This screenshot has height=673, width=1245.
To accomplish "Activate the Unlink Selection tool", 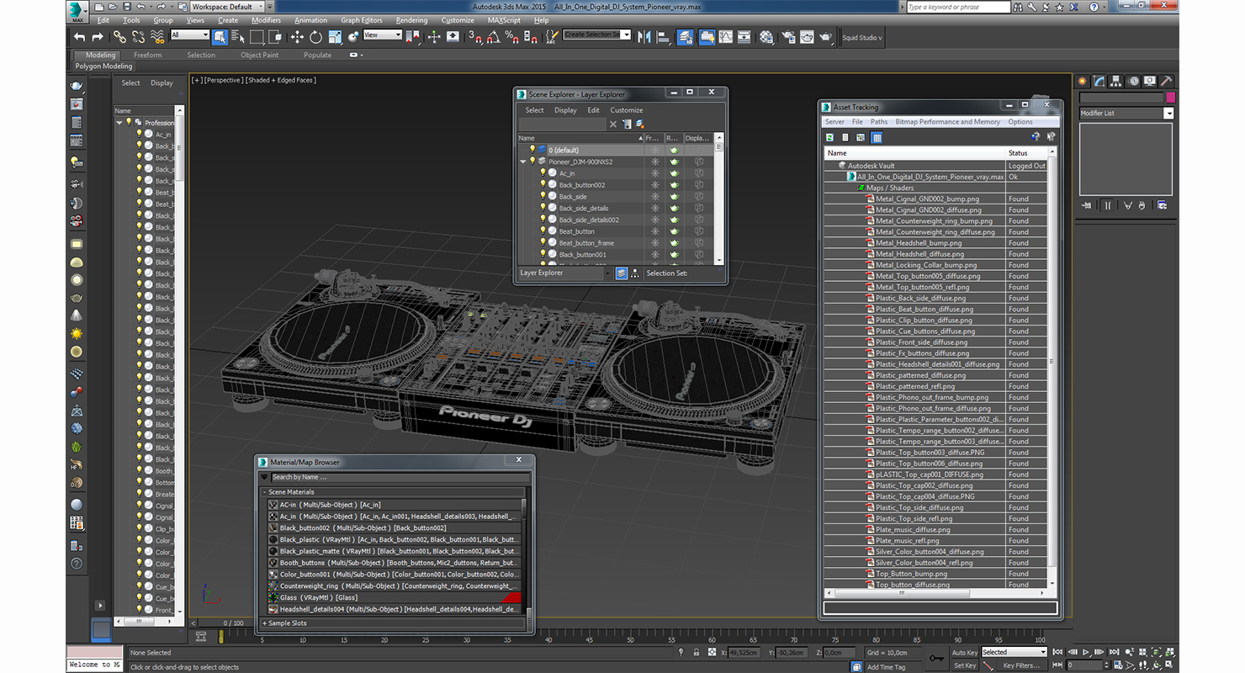I will 138,37.
